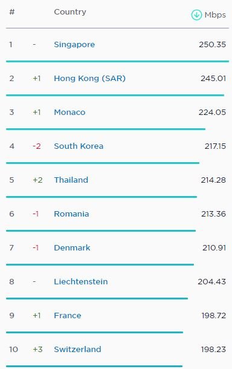This screenshot has width=232, height=369.
Task: Click the download arrow icon beside Mbps
Action: pos(196,15)
